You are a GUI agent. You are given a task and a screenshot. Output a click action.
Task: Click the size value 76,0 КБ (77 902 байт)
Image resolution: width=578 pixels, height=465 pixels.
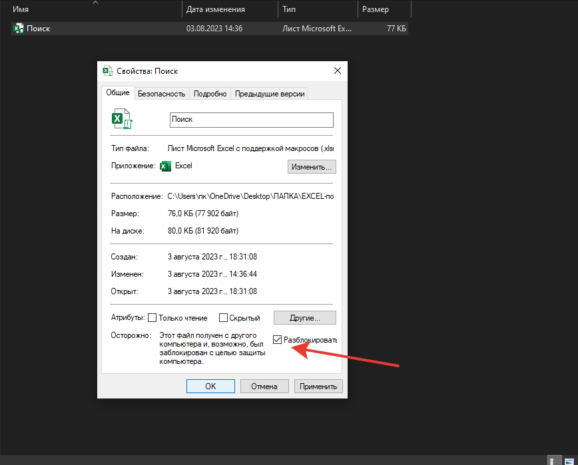[x=203, y=214]
